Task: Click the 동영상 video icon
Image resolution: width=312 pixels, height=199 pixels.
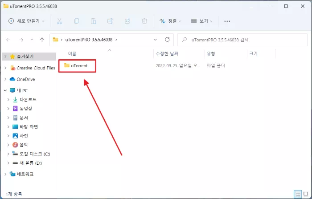Action: [x=15, y=108]
